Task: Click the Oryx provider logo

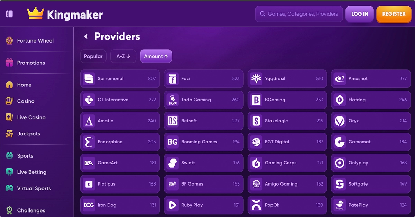Action: 340,121
